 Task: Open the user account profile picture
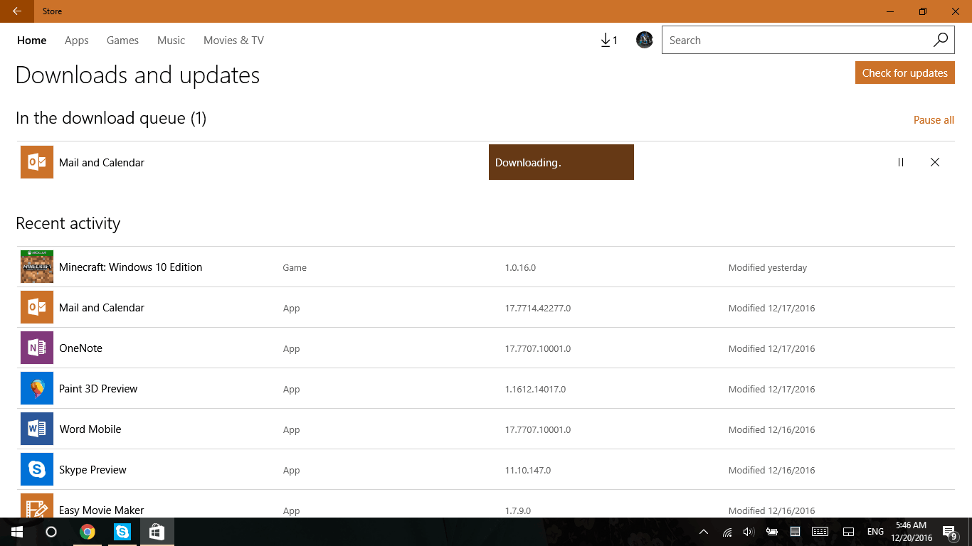[x=645, y=40]
